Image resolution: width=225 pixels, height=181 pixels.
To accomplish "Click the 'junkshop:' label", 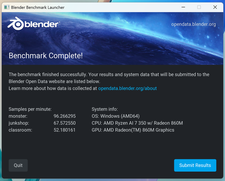I will [x=19, y=123].
